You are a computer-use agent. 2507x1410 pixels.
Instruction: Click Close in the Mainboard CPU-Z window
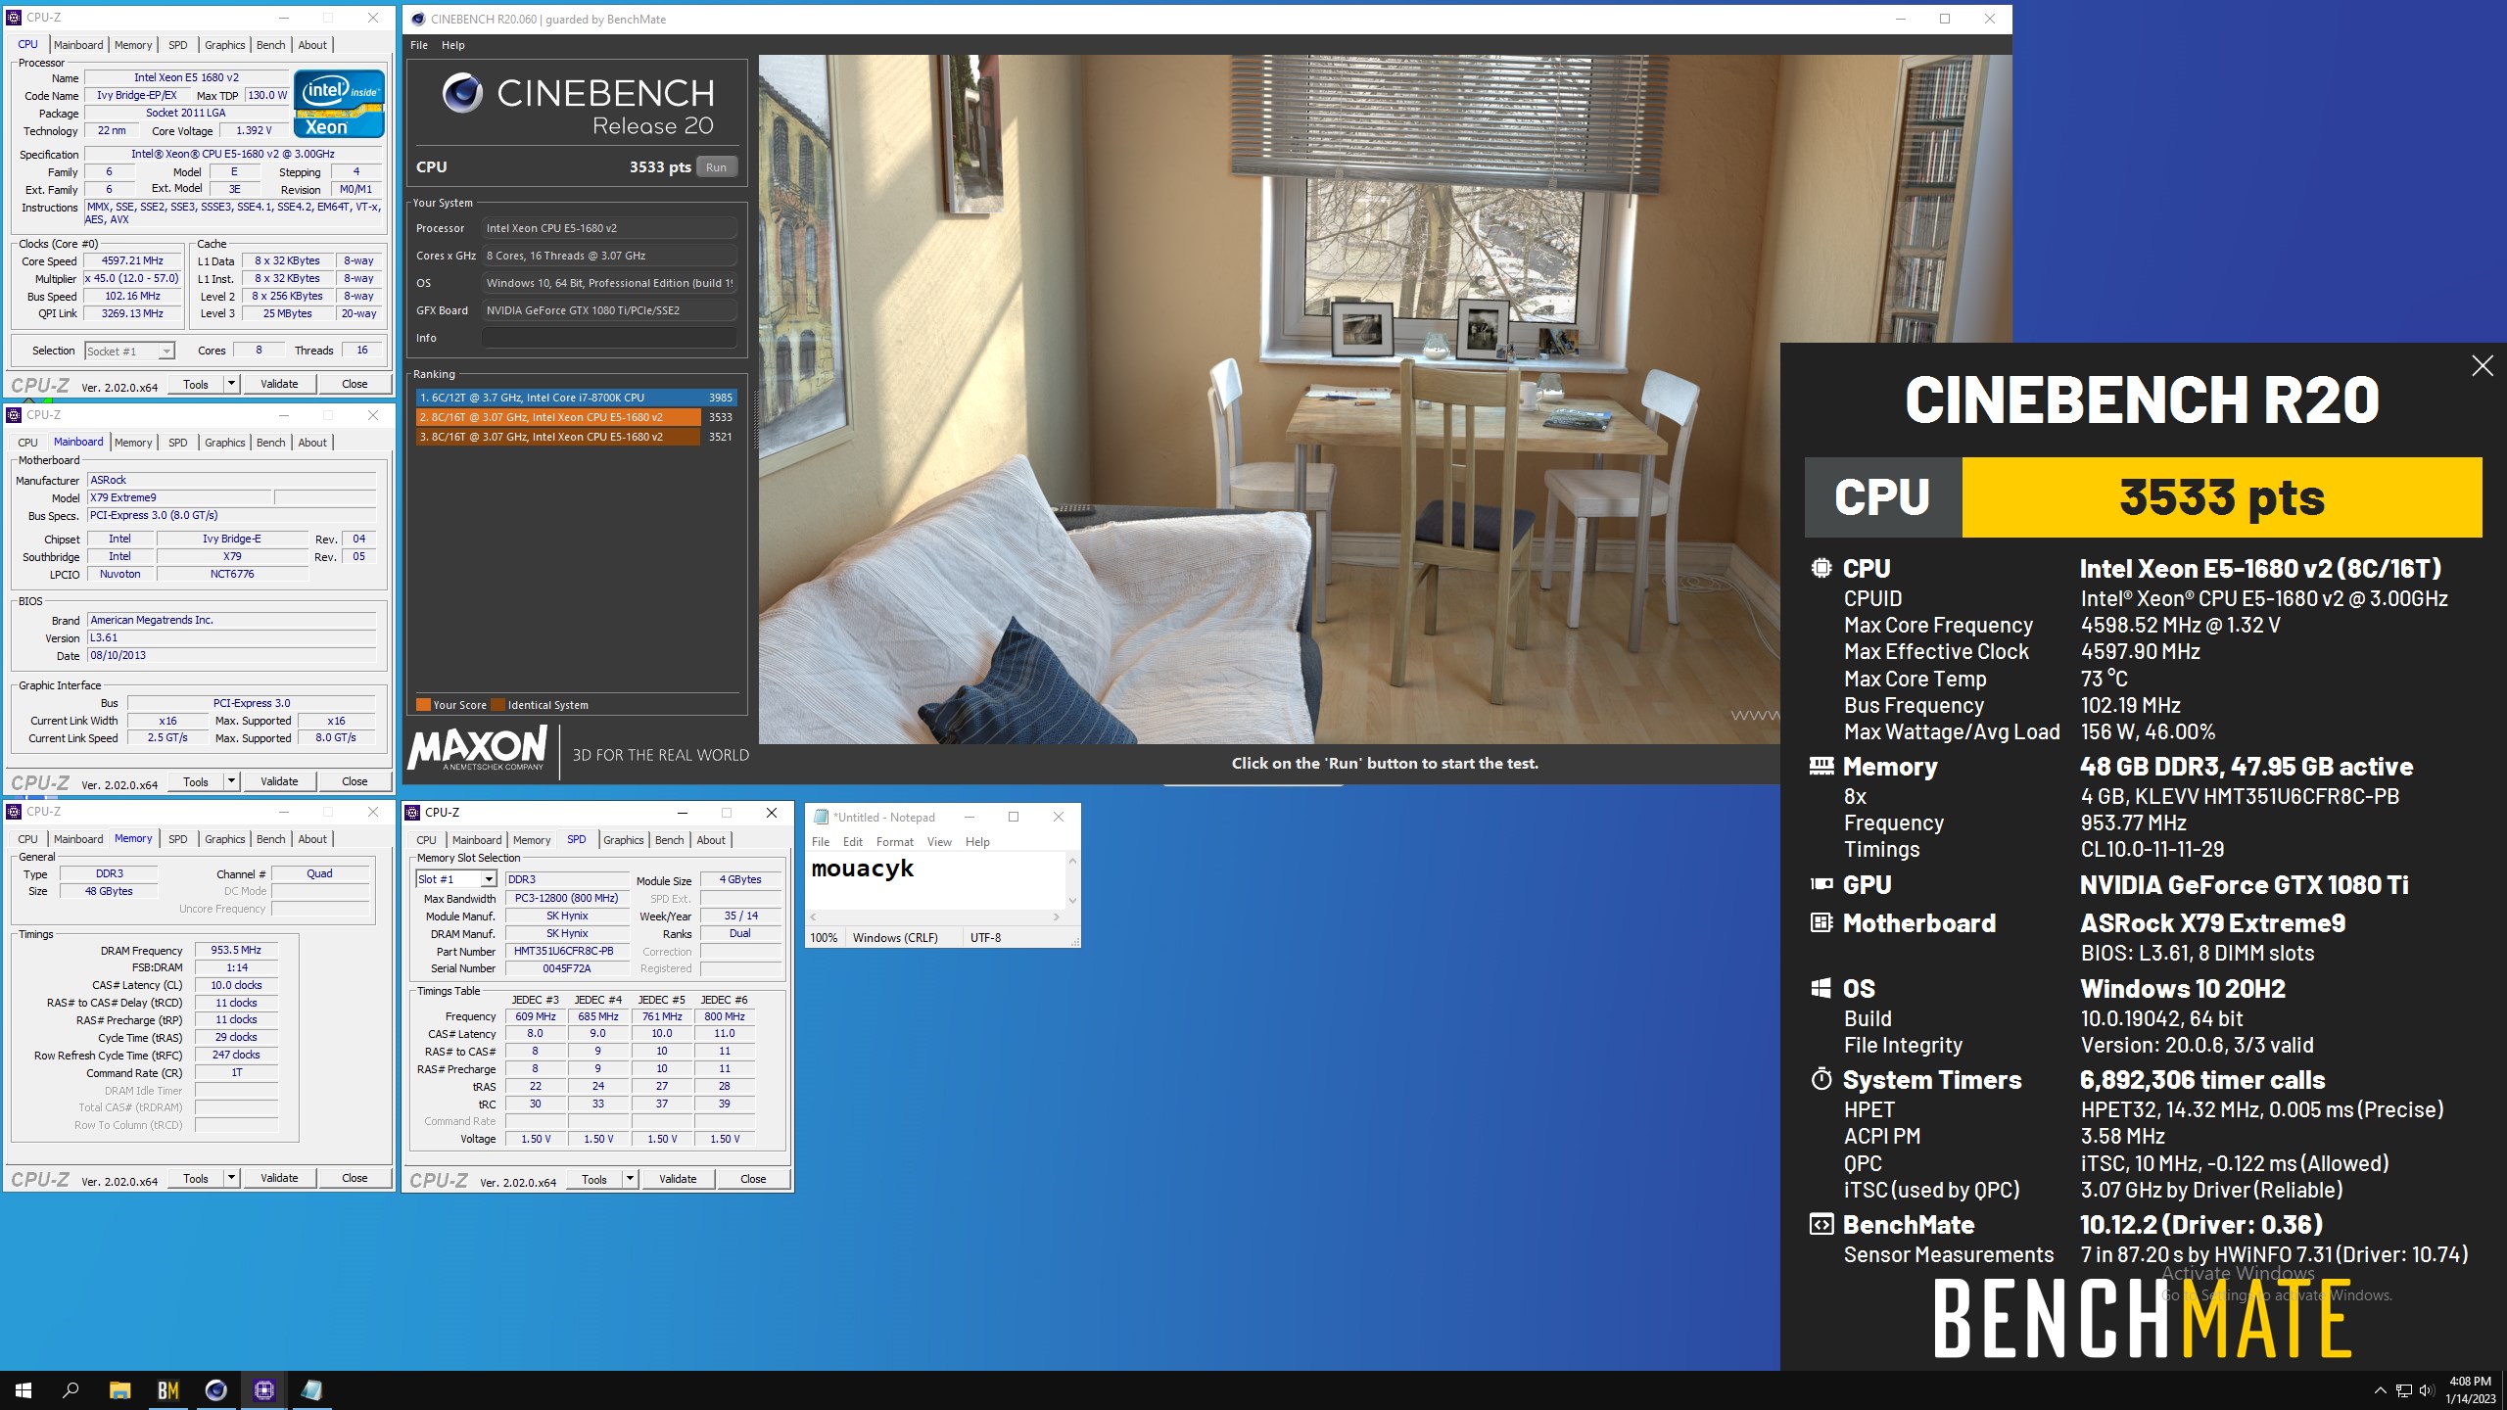pyautogui.click(x=355, y=781)
